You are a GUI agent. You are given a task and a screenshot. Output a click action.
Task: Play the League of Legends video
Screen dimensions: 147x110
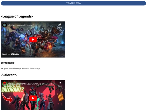pos(33,40)
